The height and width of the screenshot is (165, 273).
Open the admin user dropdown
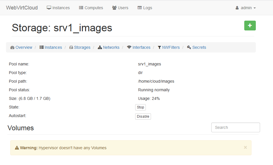coord(245,8)
